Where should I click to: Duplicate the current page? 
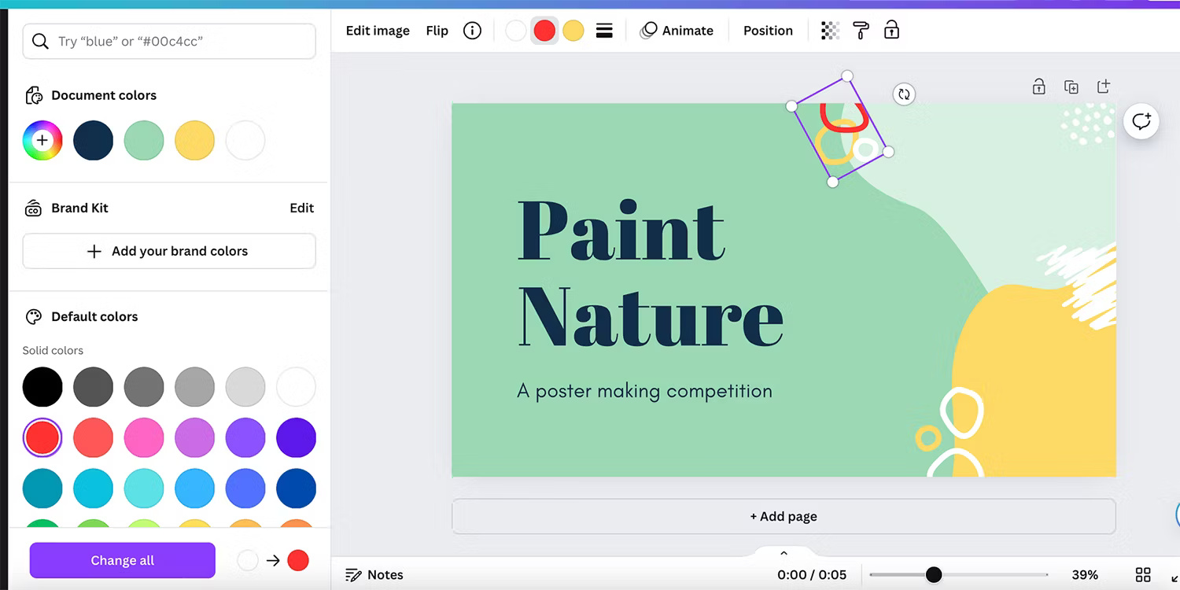[x=1071, y=87]
